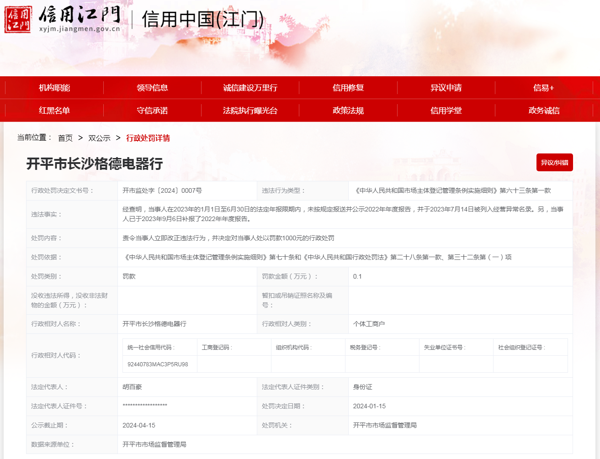The width and height of the screenshot is (600, 459).
Task: Click the 信易+ navigation item
Action: tap(543, 88)
